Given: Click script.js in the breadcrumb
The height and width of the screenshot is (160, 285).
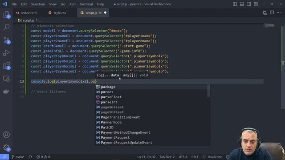Looking at the screenshot, I should tap(28, 20).
